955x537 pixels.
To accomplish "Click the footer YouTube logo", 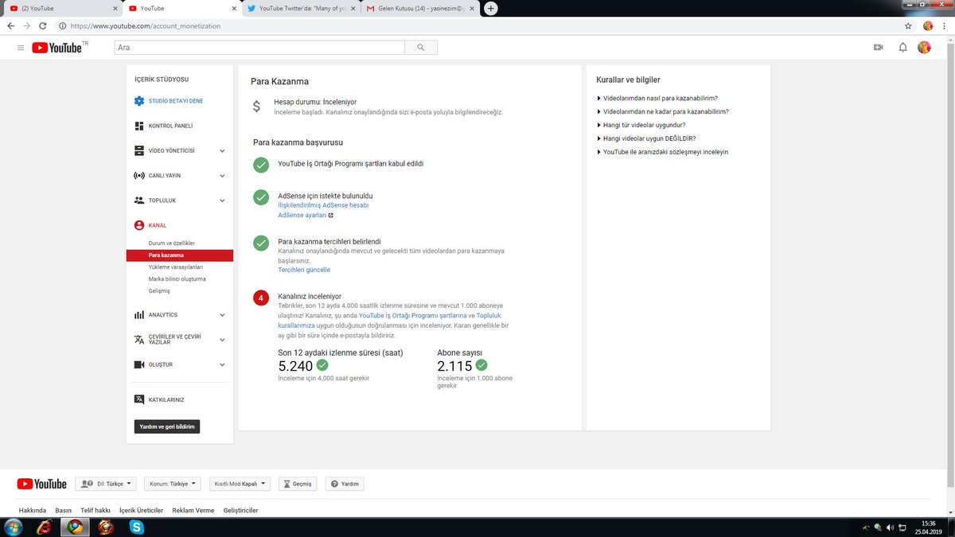I will pyautogui.click(x=42, y=484).
